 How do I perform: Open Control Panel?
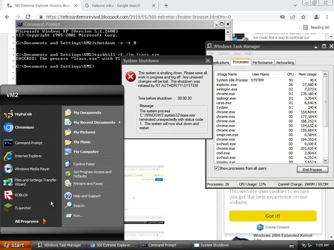tap(80, 164)
